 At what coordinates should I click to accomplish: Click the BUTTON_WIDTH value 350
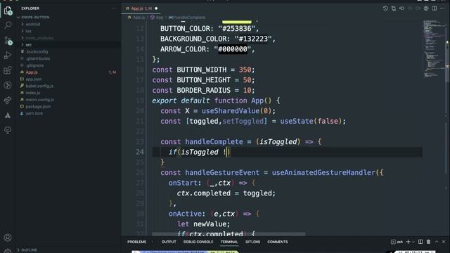[x=245, y=70]
